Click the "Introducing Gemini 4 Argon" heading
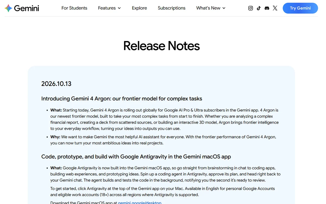326x204 pixels. (122, 98)
